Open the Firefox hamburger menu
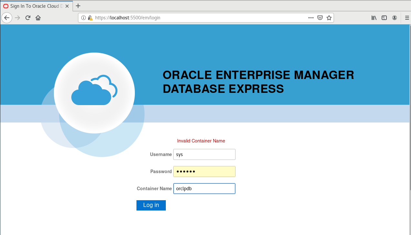This screenshot has width=411, height=235. click(407, 18)
